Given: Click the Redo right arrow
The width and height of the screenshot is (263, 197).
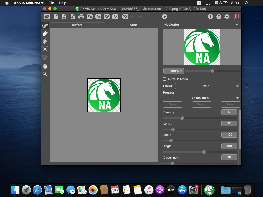Looking at the screenshot, I should click(x=140, y=17).
